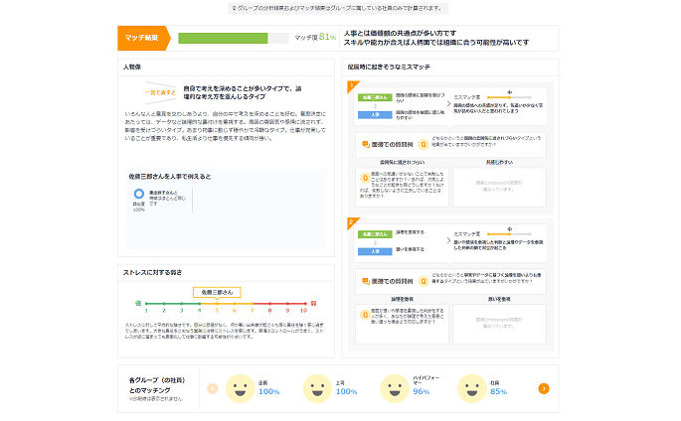Click the ミスマッチ度 slider in mismatch 1
The height and width of the screenshot is (421, 681).
(x=509, y=97)
